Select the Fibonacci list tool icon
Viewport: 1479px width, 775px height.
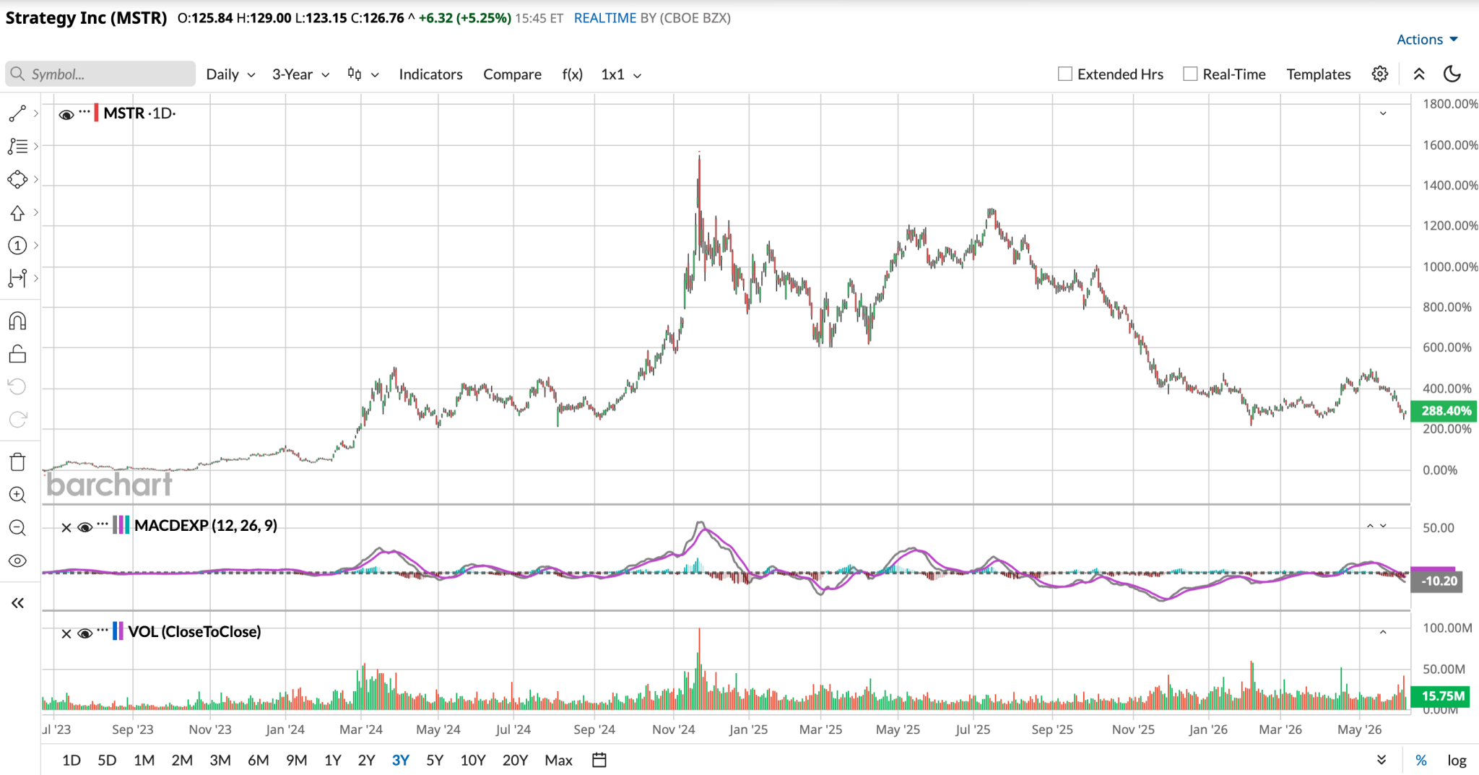[17, 146]
